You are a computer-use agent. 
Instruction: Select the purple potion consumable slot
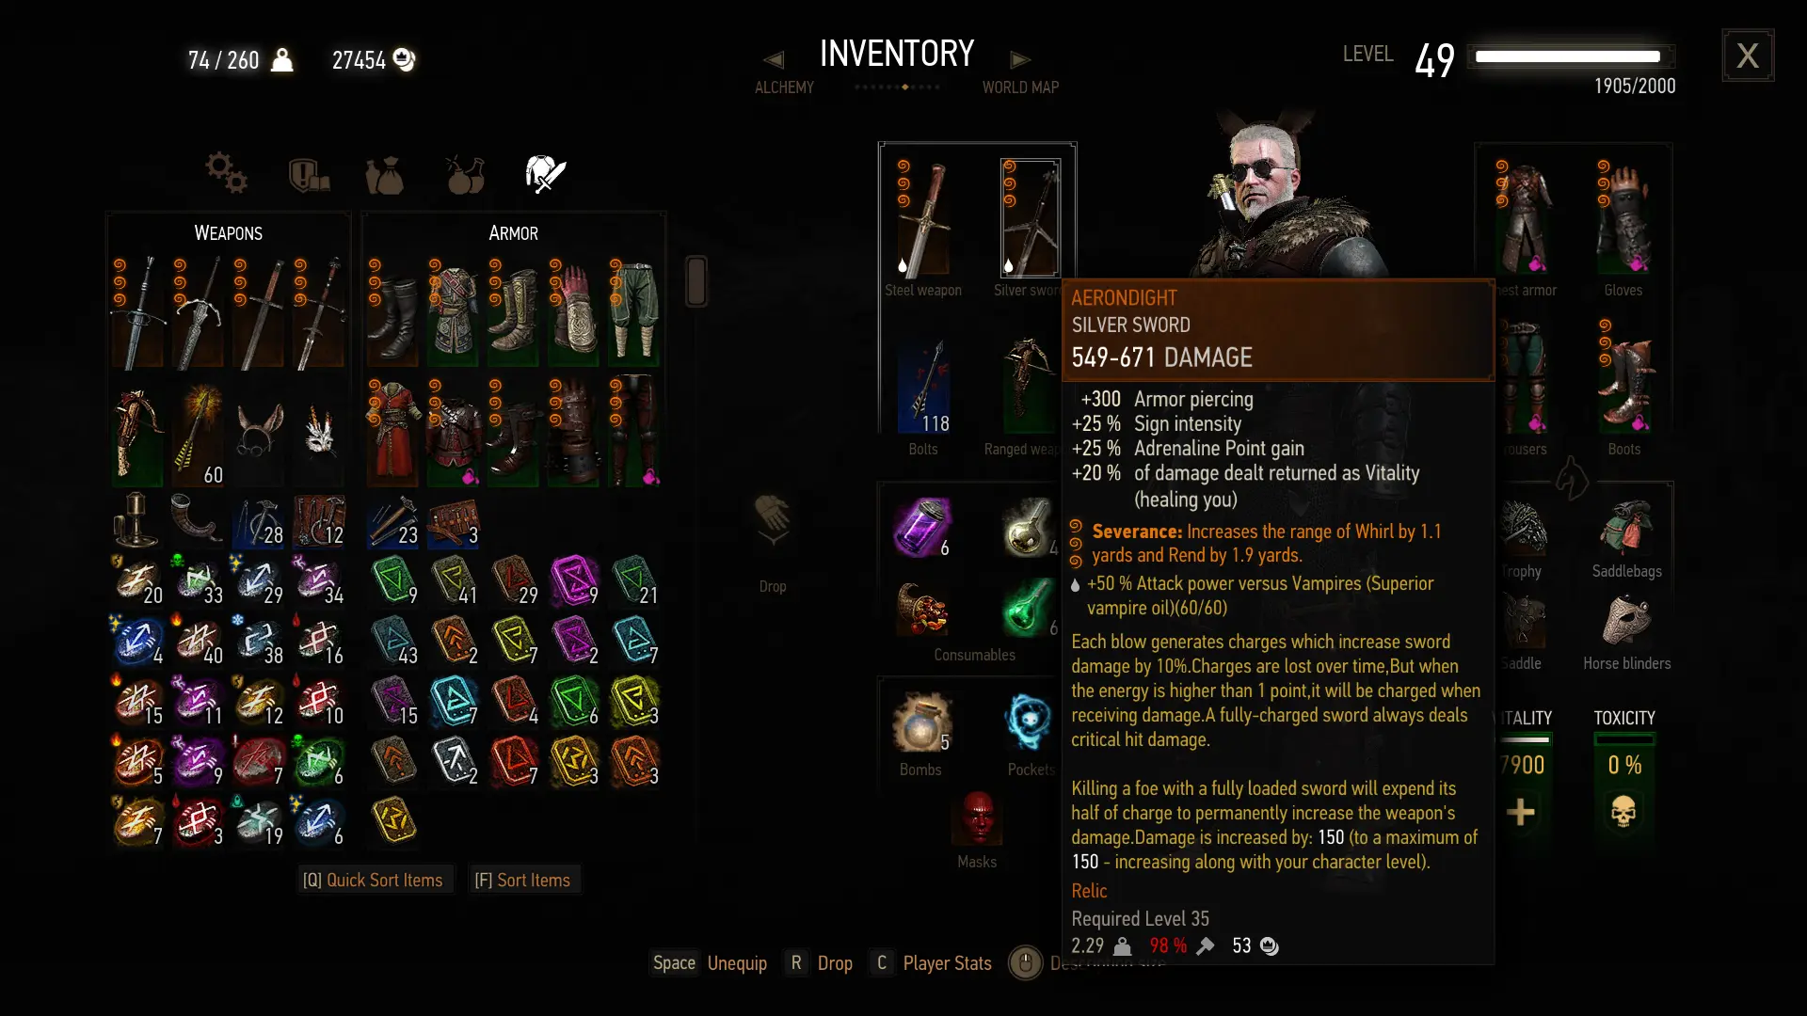point(922,527)
